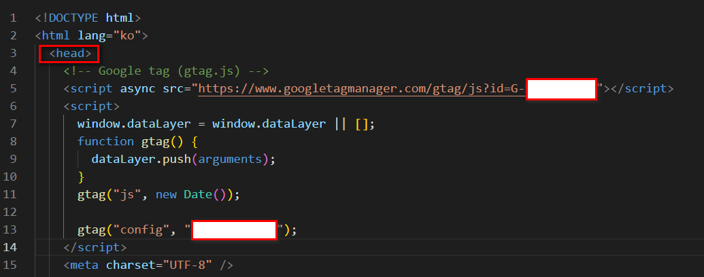Click line number 15 in the gutter
The width and height of the screenshot is (704, 277).
pyautogui.click(x=10, y=265)
